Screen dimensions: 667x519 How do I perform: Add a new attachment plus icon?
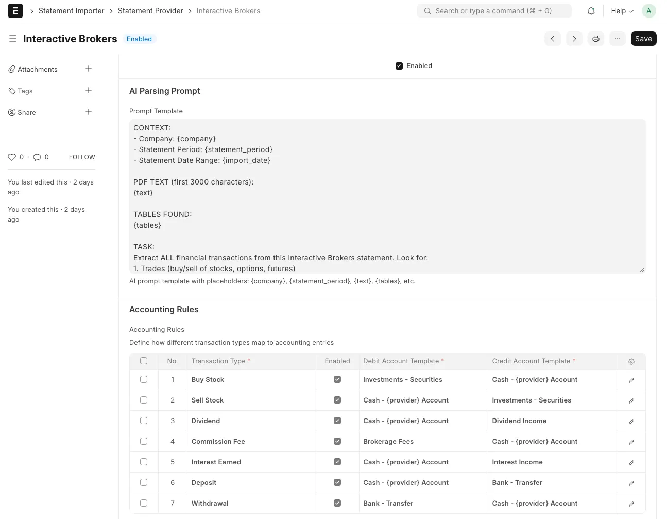(x=89, y=69)
